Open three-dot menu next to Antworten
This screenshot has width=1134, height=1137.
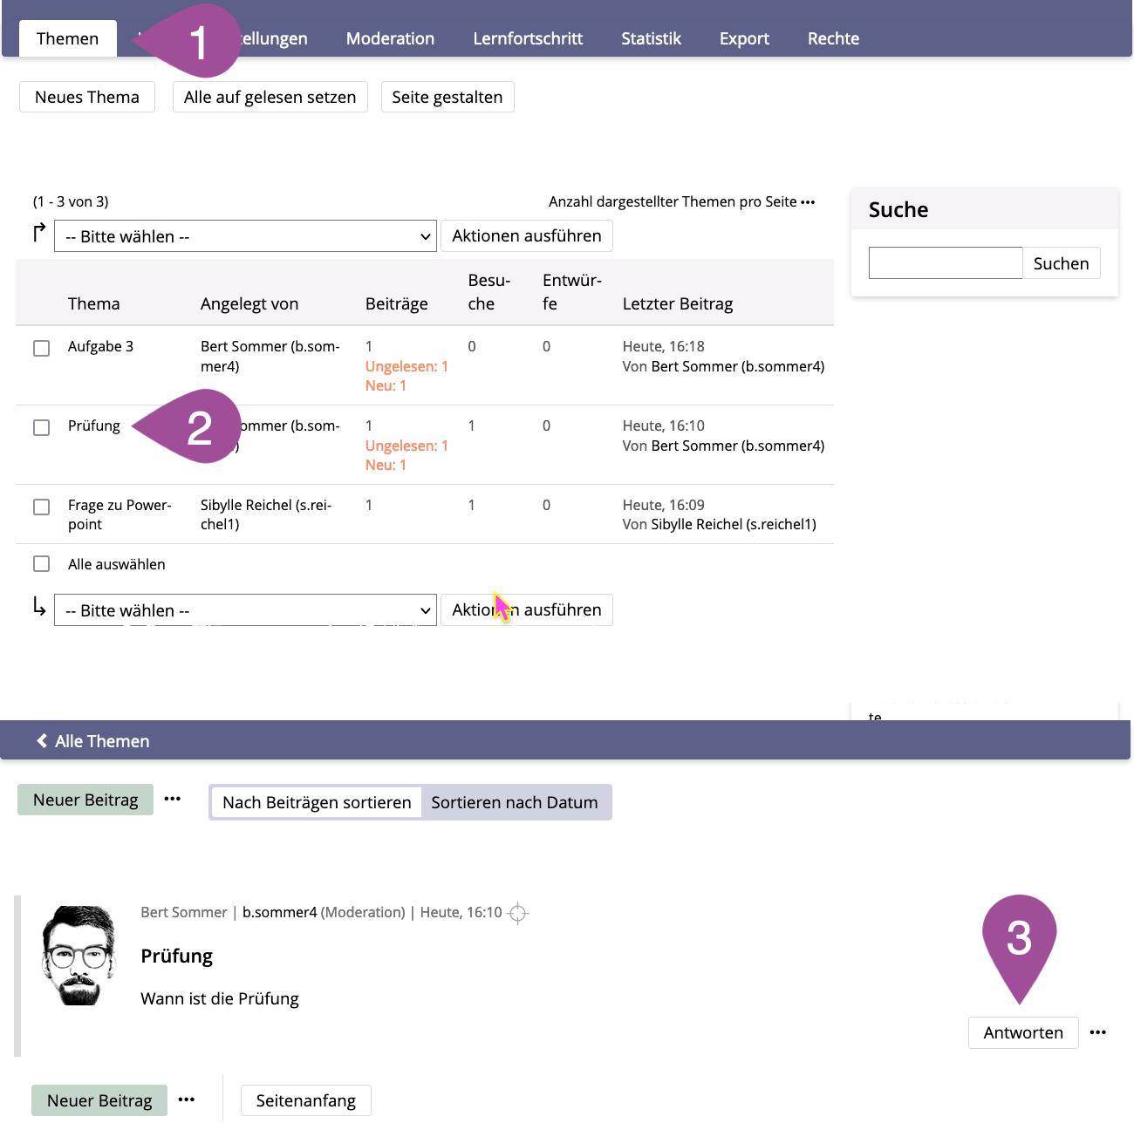(1097, 1032)
